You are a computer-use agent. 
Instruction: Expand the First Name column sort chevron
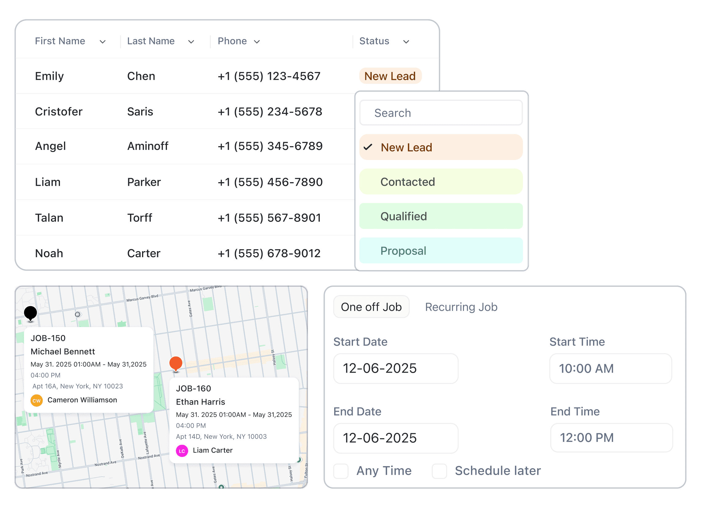[102, 42]
